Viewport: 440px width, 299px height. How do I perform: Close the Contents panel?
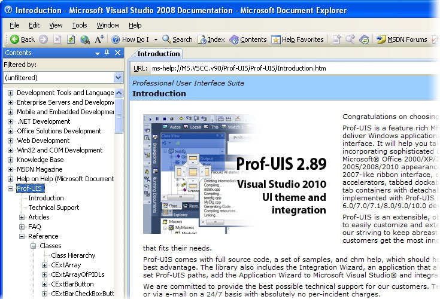click(x=117, y=53)
